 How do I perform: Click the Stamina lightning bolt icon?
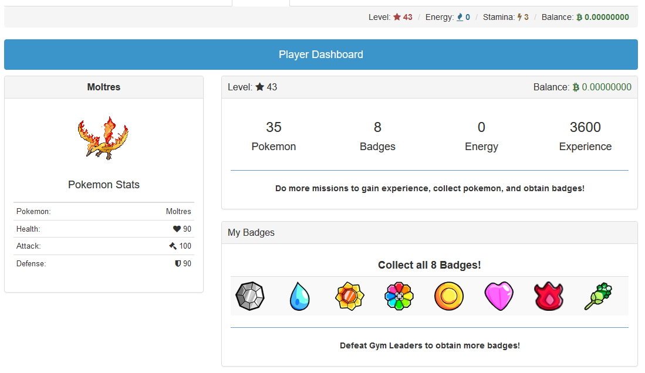click(x=519, y=17)
